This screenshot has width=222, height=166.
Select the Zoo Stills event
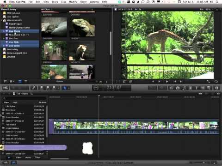pyautogui.click(x=14, y=42)
